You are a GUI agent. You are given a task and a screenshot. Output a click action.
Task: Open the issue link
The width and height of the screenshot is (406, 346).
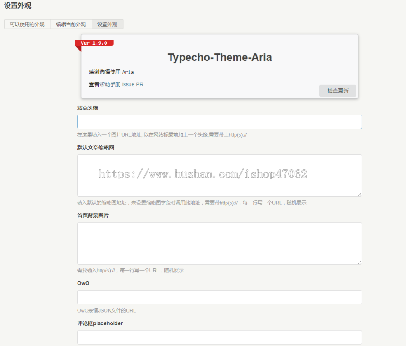pos(128,84)
